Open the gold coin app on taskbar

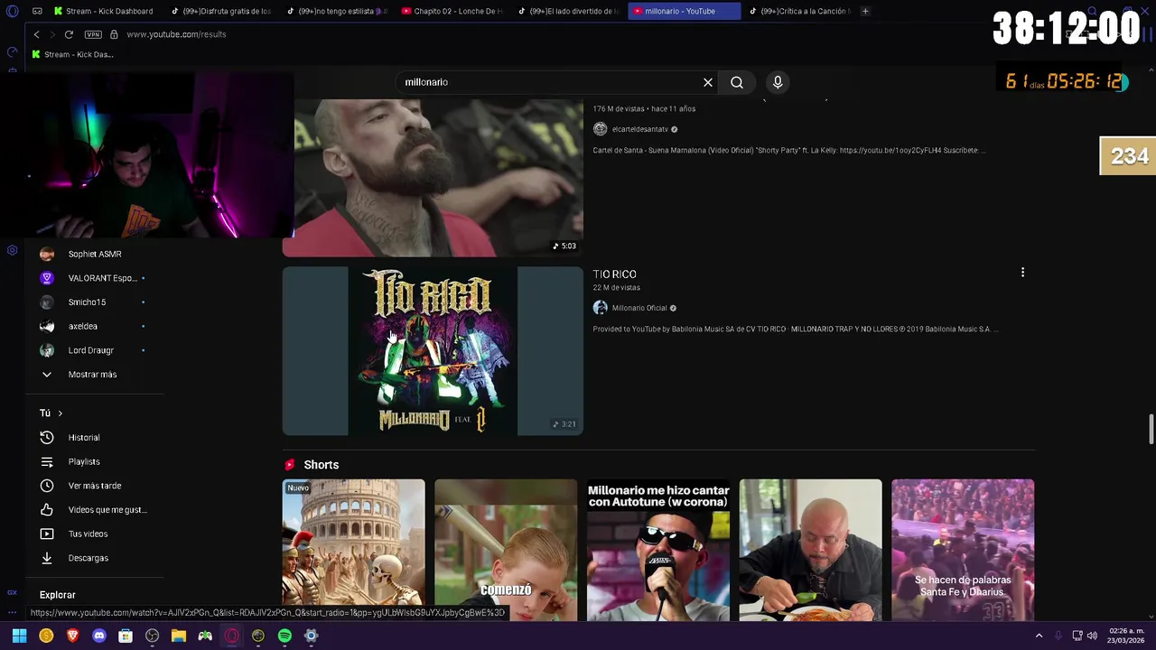coord(46,636)
